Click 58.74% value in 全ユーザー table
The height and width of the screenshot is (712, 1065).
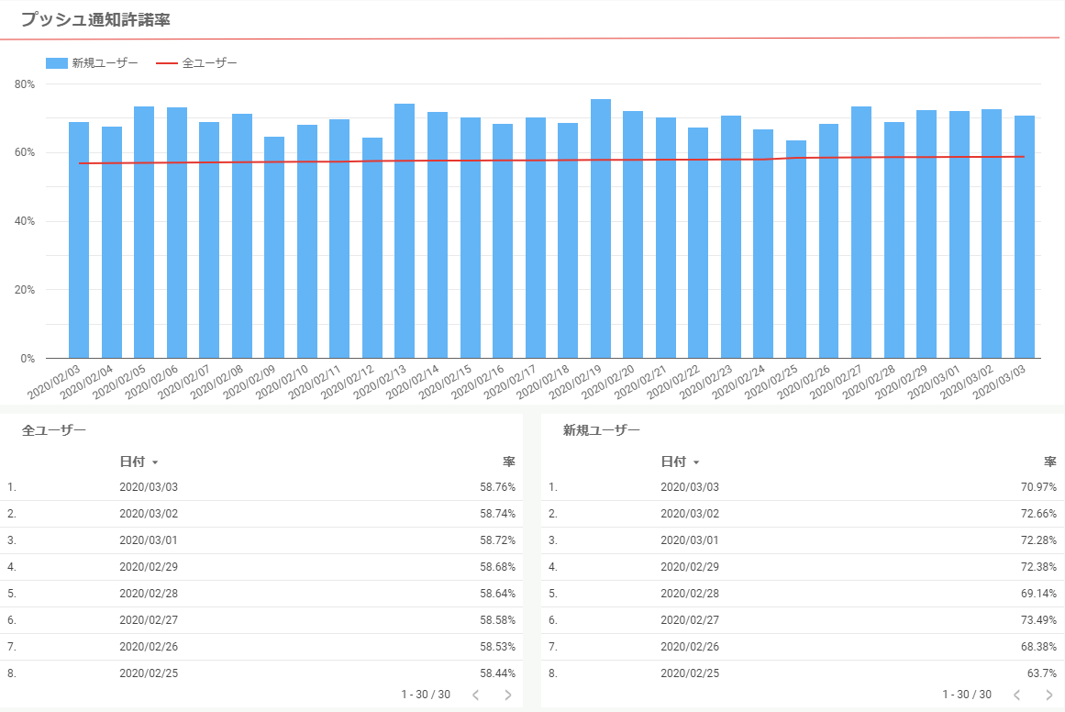point(498,514)
